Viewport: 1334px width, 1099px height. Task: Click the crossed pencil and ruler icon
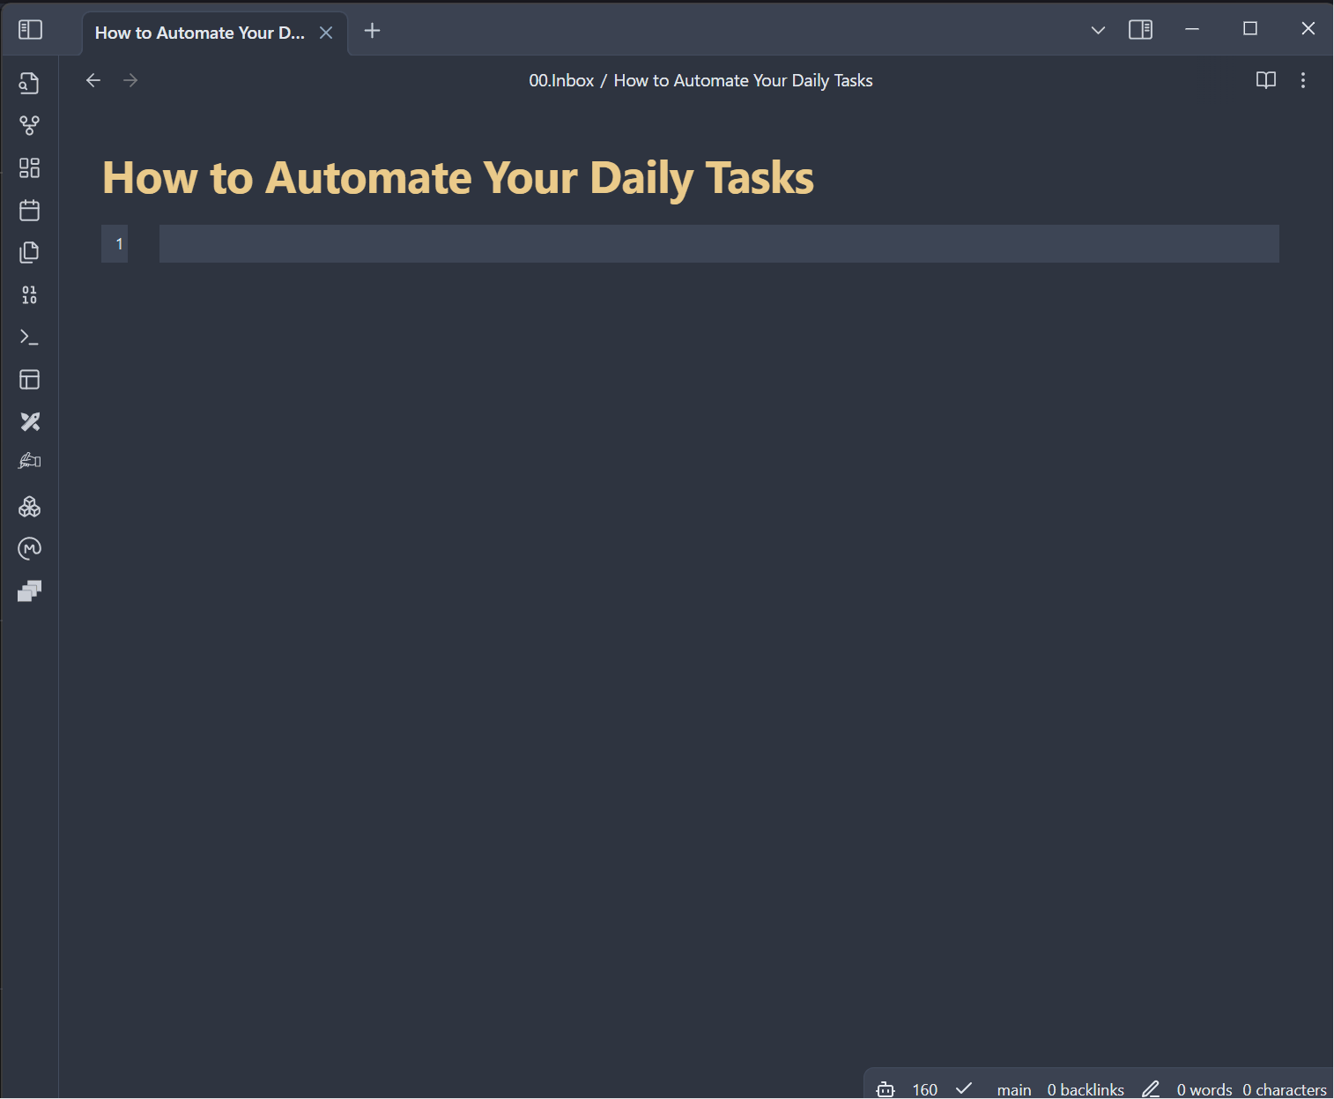[29, 422]
